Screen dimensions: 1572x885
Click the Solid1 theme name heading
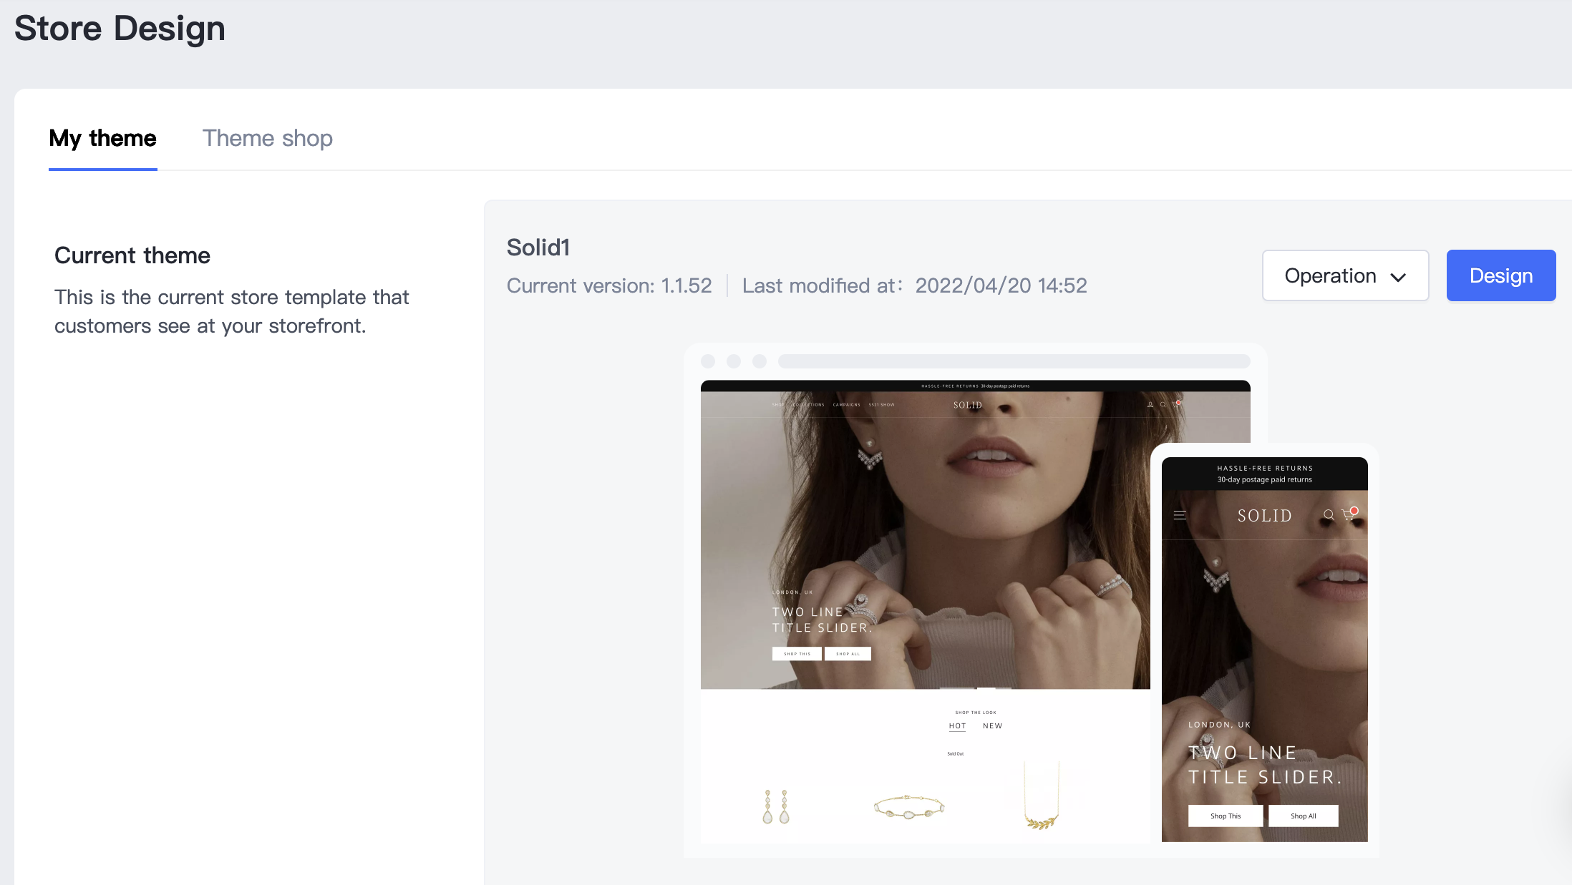(x=538, y=248)
